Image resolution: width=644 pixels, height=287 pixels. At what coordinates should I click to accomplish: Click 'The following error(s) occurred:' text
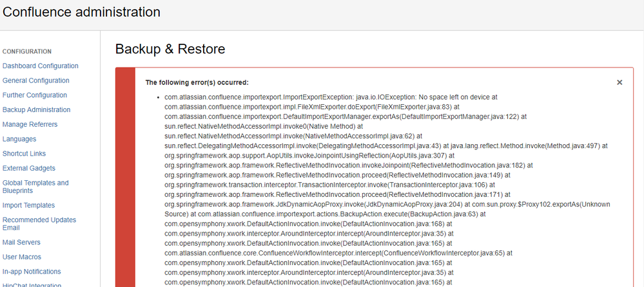tap(197, 82)
